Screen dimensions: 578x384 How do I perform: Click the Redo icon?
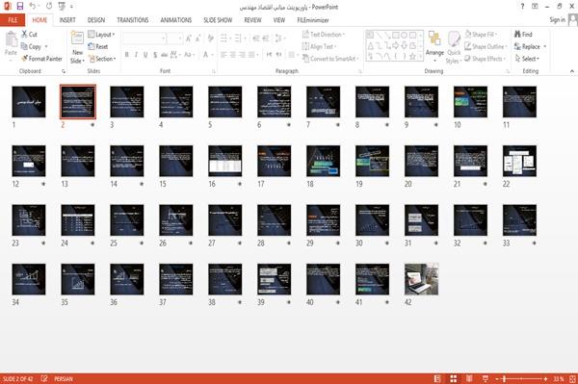tap(49, 7)
